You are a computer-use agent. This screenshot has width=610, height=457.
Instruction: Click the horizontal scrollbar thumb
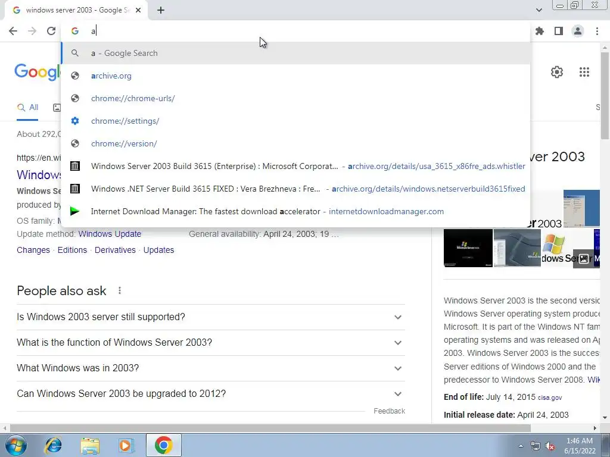pyautogui.click(x=270, y=428)
